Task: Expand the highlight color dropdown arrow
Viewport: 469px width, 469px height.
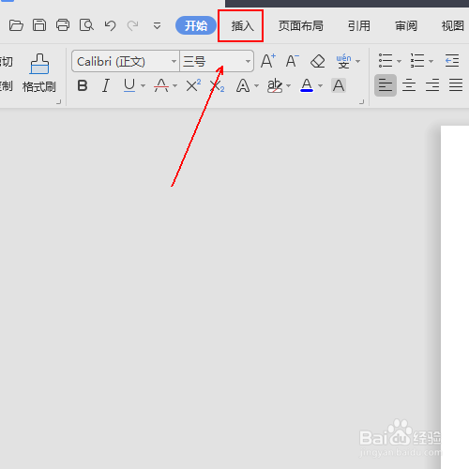Action: click(289, 85)
